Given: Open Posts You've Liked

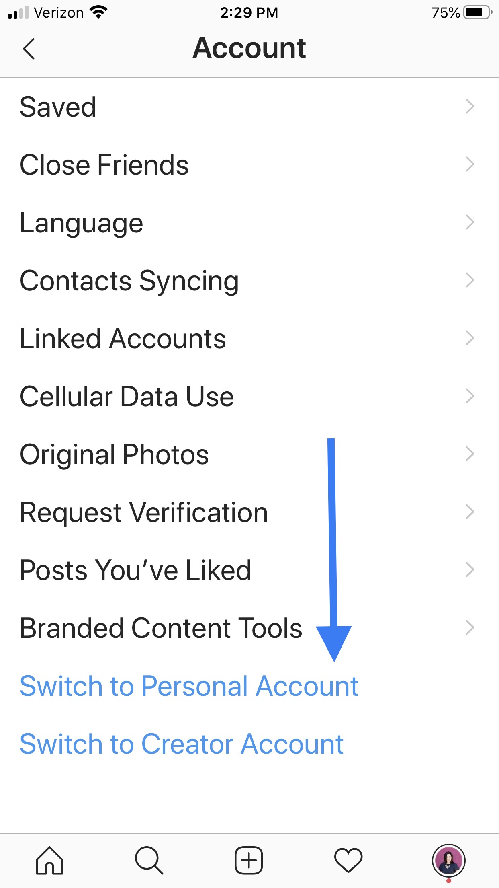Looking at the screenshot, I should (249, 570).
